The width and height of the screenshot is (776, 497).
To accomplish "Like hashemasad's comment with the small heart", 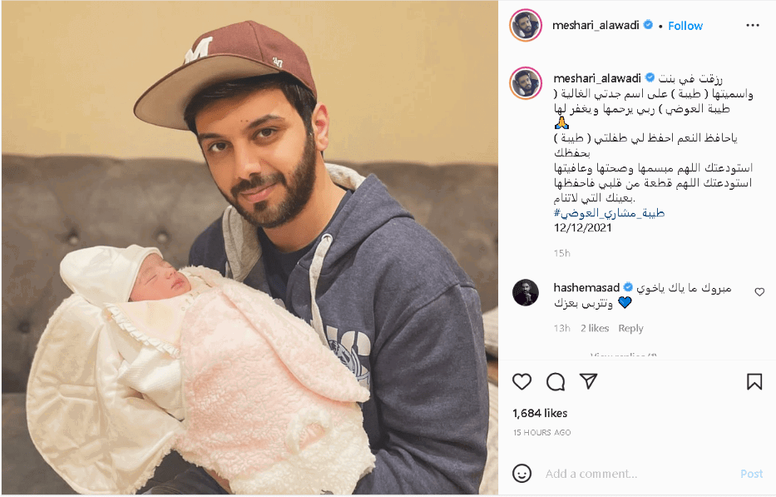I will click(759, 292).
